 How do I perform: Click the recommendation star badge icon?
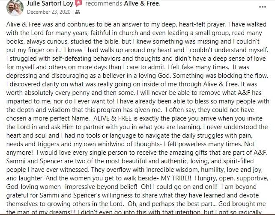pyautogui.click(x=78, y=3)
